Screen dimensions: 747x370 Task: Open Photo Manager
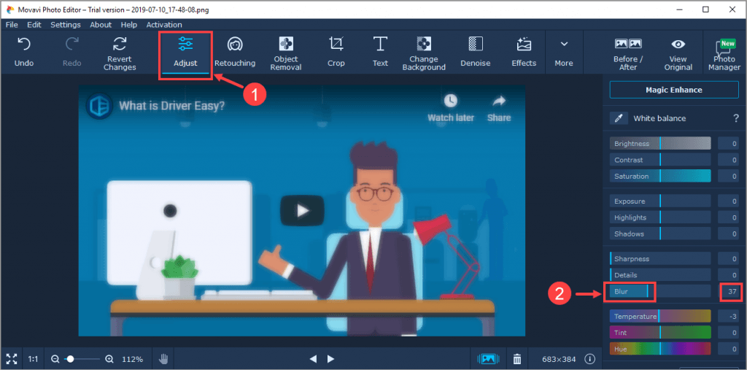pyautogui.click(x=724, y=53)
